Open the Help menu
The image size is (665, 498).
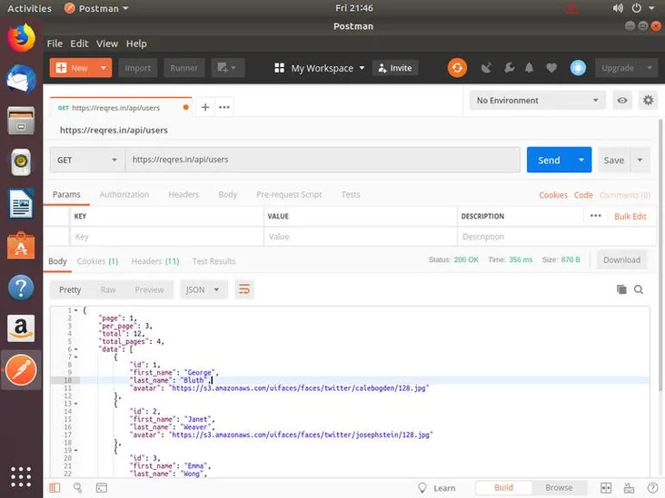[136, 44]
